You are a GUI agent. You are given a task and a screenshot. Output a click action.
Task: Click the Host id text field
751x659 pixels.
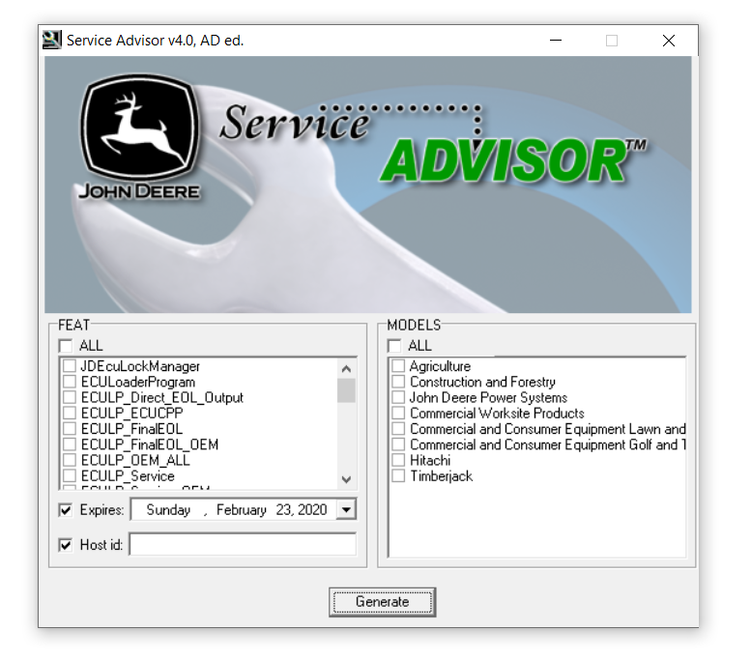coord(243,544)
